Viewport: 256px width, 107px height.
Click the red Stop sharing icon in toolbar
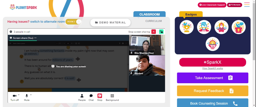tap(100, 96)
